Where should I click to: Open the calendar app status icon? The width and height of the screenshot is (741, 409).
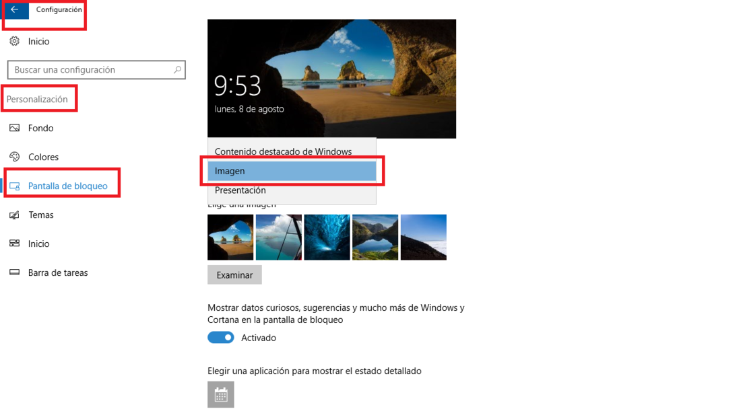[x=221, y=394]
